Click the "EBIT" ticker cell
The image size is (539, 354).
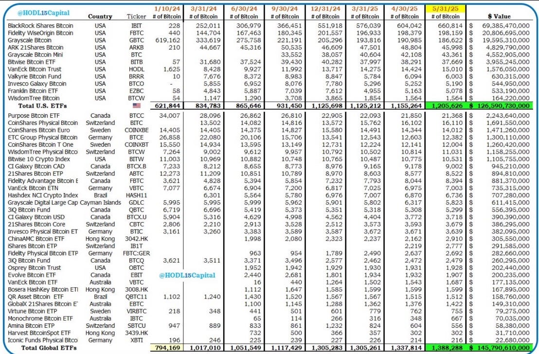pos(137,275)
